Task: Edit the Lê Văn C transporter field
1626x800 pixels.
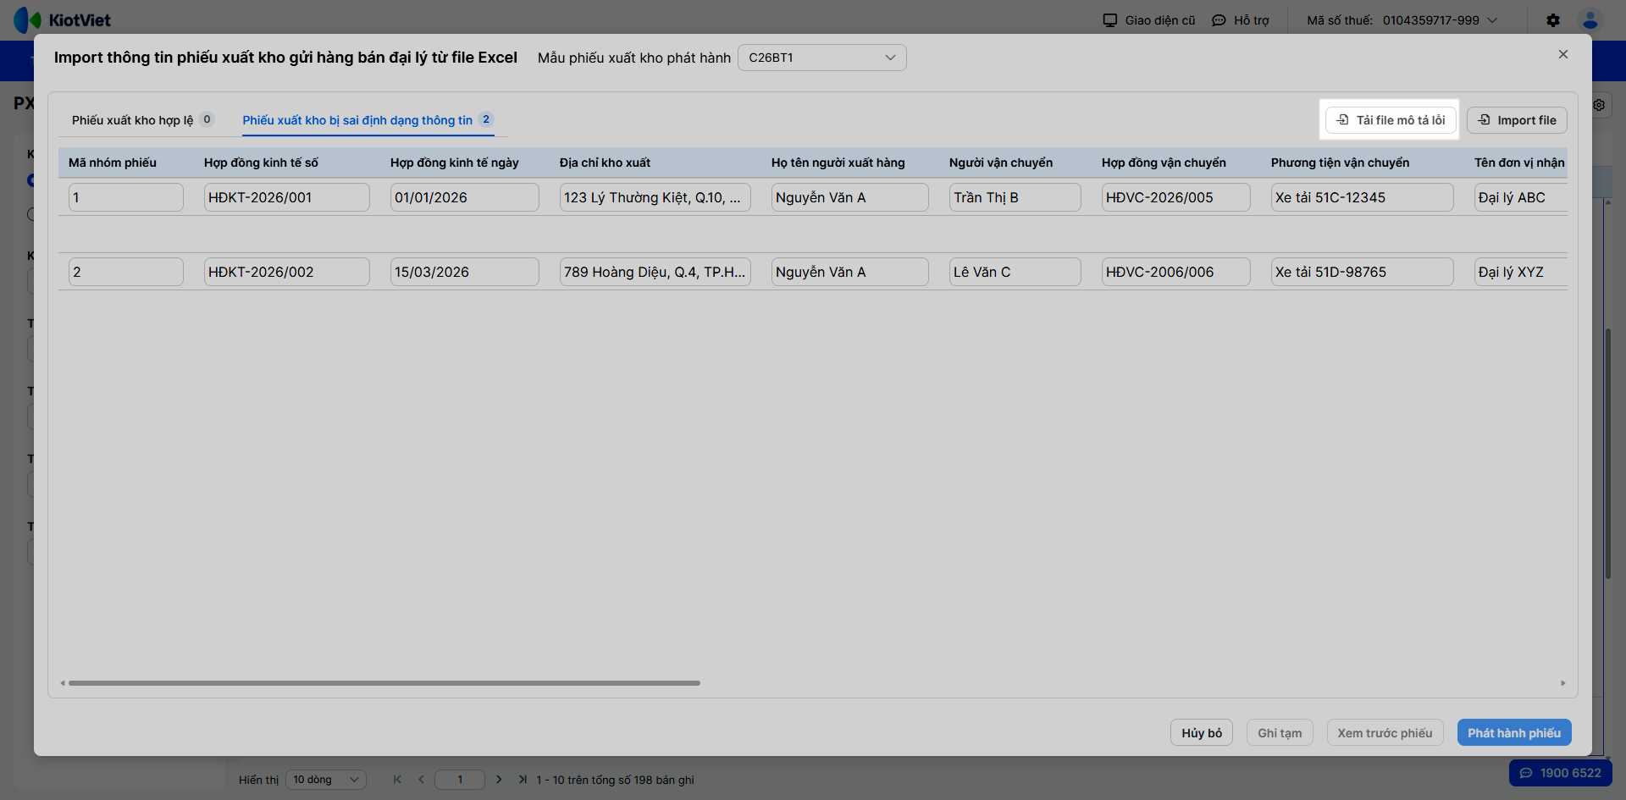Action: click(x=1015, y=272)
